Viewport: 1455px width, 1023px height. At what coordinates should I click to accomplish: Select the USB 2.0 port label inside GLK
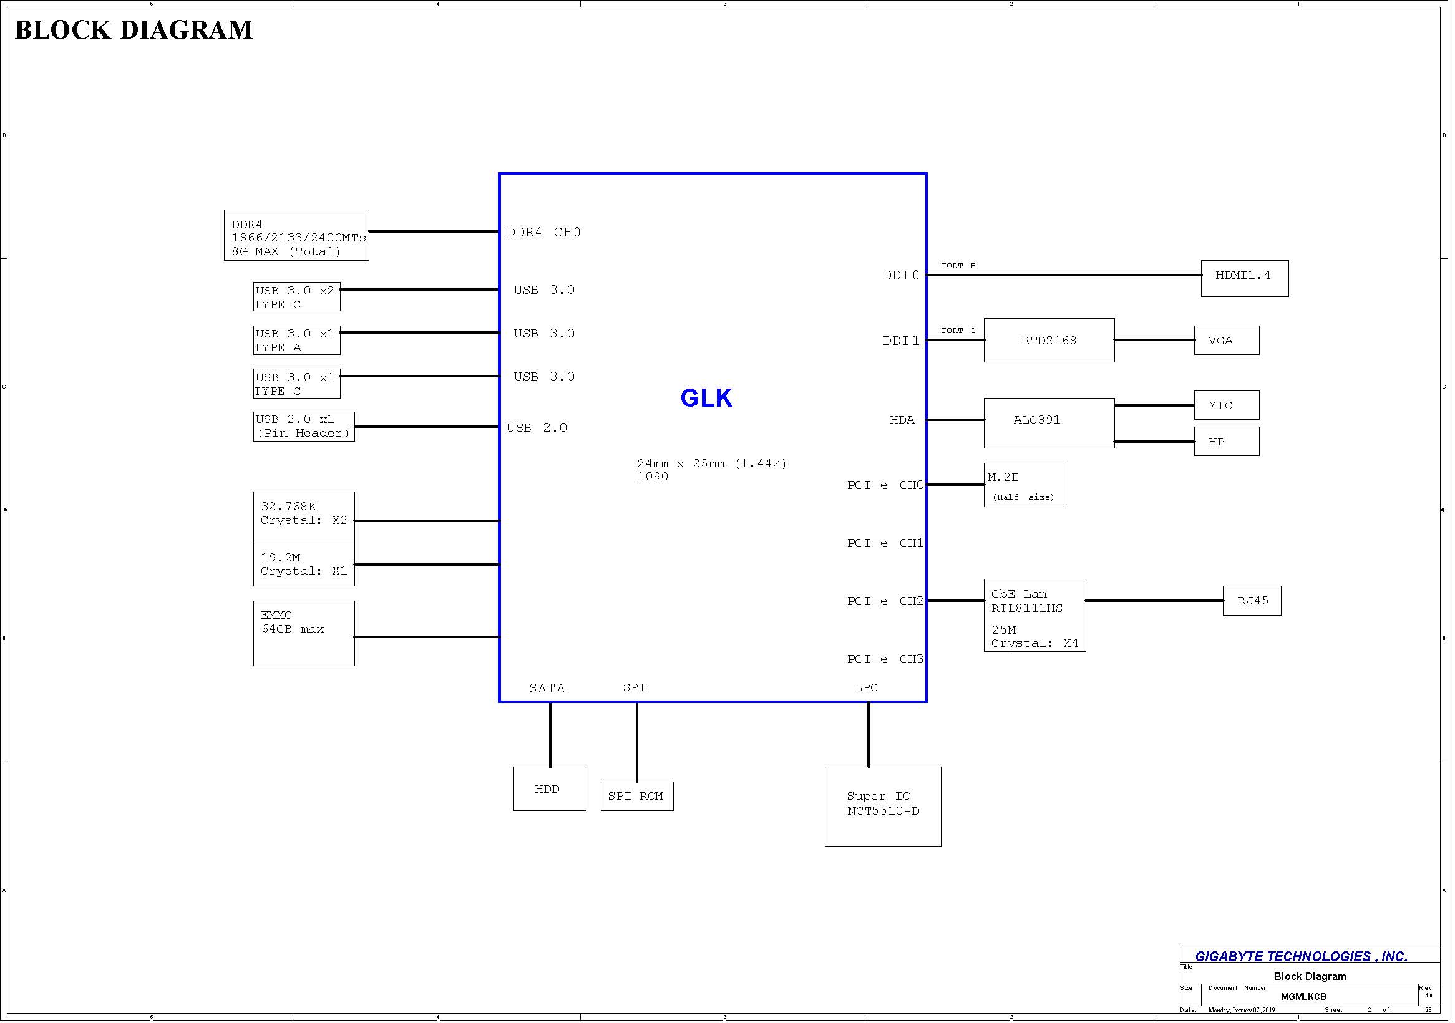pyautogui.click(x=538, y=429)
